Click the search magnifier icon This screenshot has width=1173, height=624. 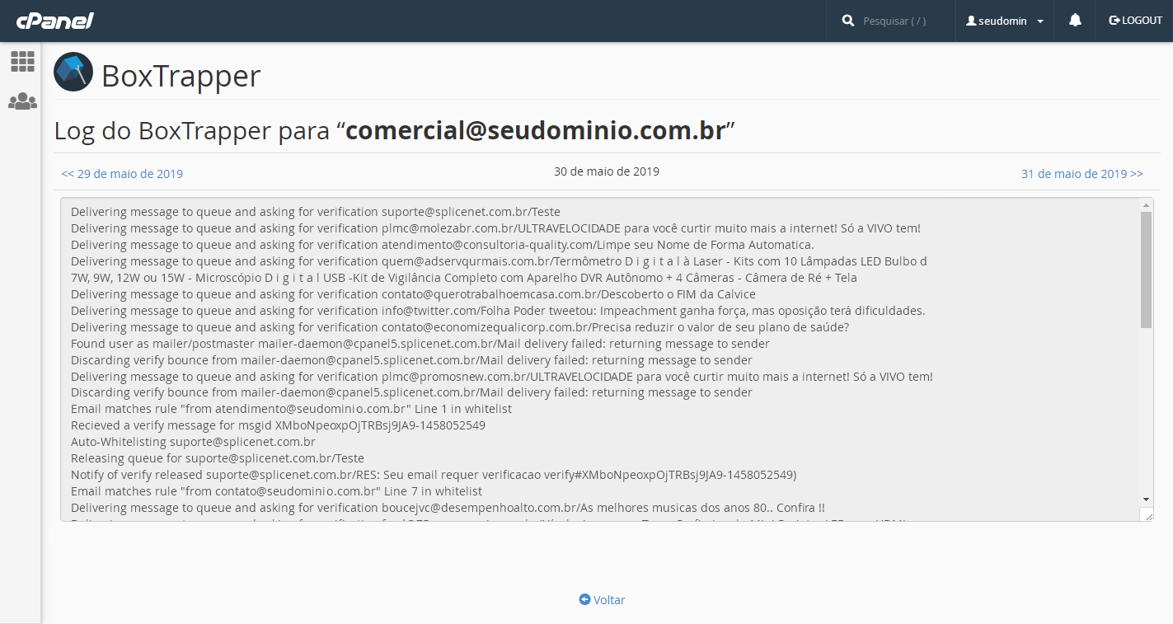tap(848, 21)
